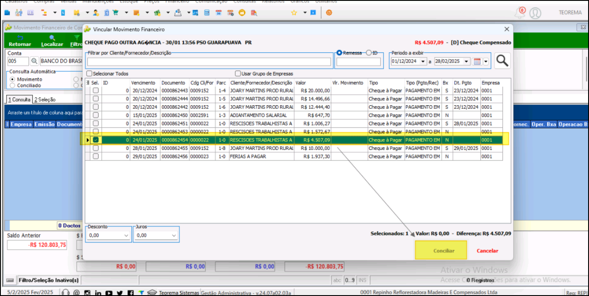Expand the dropdown arrow next to calendar icon
Image resolution: width=589 pixels, height=296 pixels.
click(x=486, y=62)
